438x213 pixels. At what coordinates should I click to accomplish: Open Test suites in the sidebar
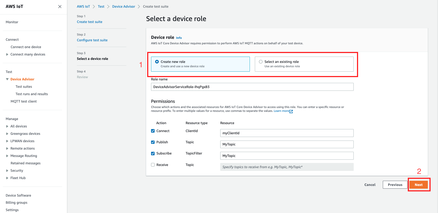point(24,87)
